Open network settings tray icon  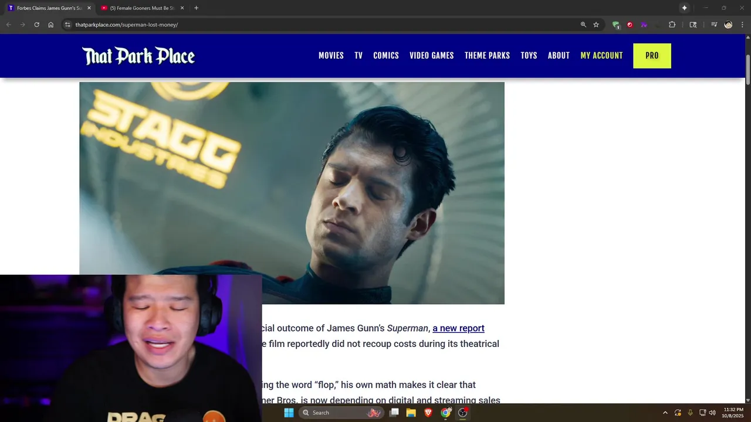[x=702, y=413]
